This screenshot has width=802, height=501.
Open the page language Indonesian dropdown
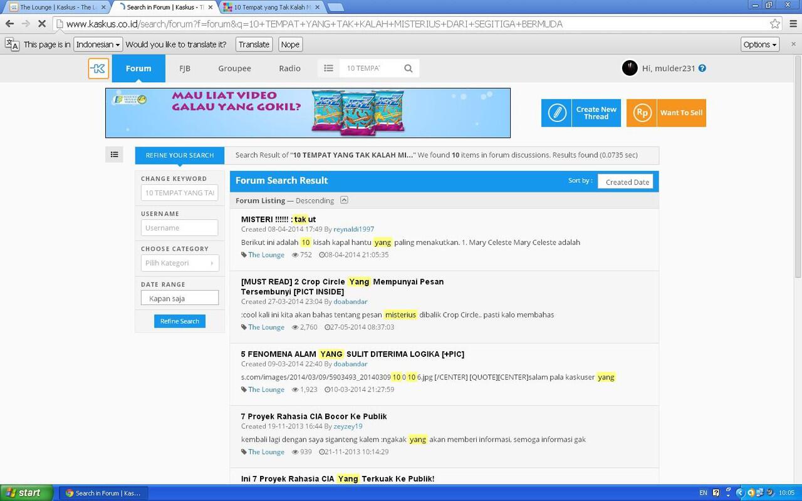pos(98,44)
